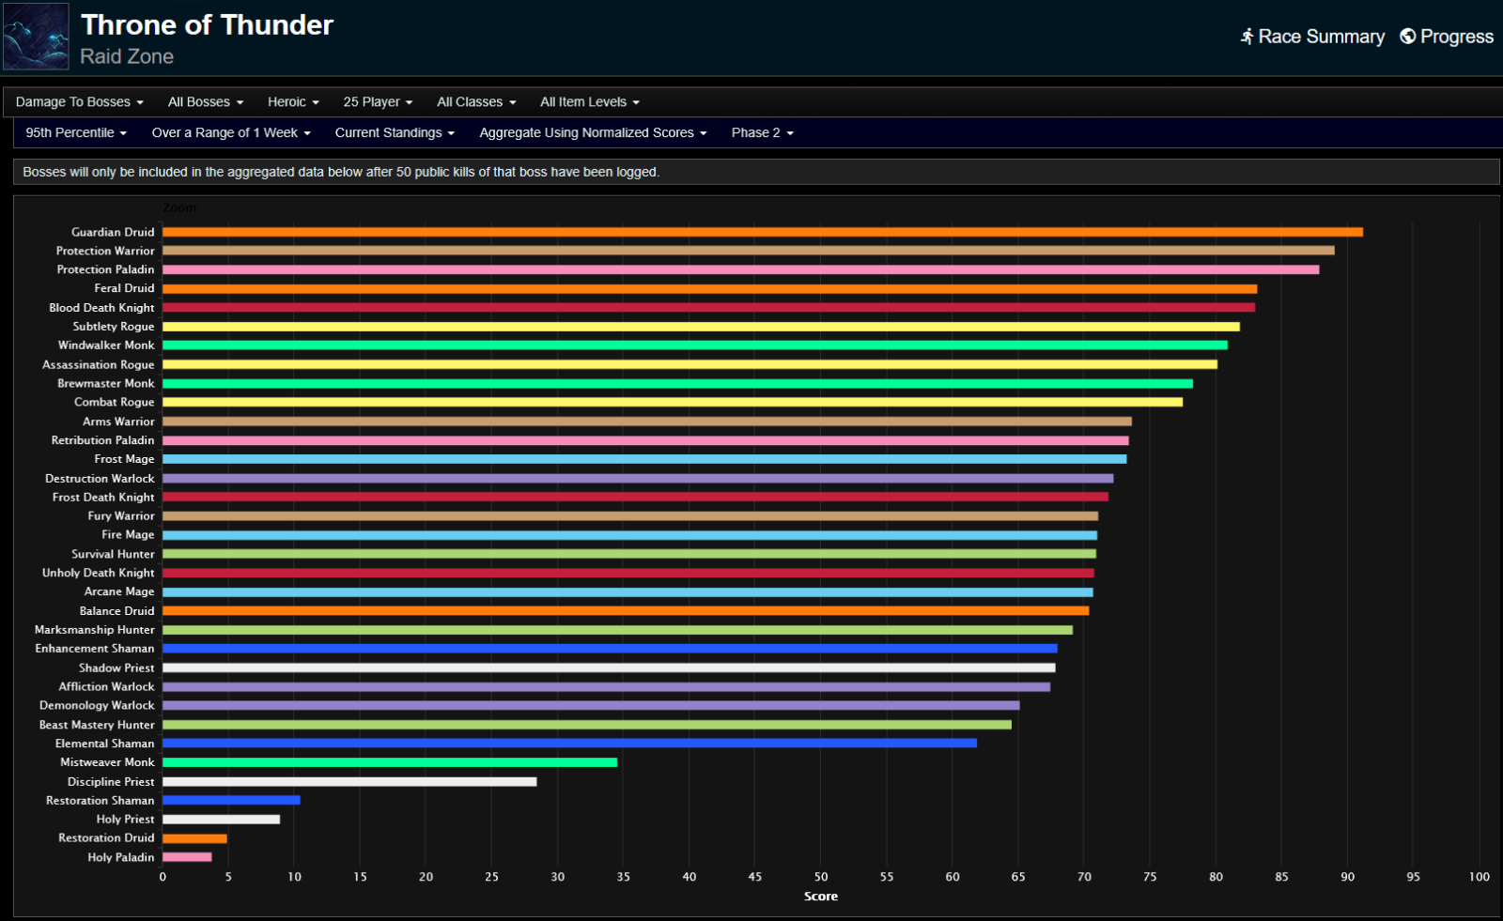Click the Race Summary running-man icon
This screenshot has height=921, width=1503.
tap(1247, 37)
